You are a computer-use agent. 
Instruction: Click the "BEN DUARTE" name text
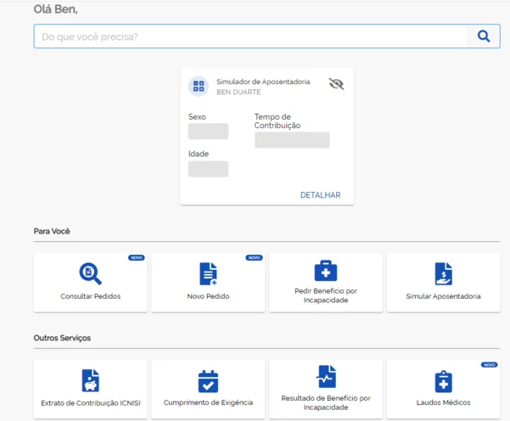[238, 92]
